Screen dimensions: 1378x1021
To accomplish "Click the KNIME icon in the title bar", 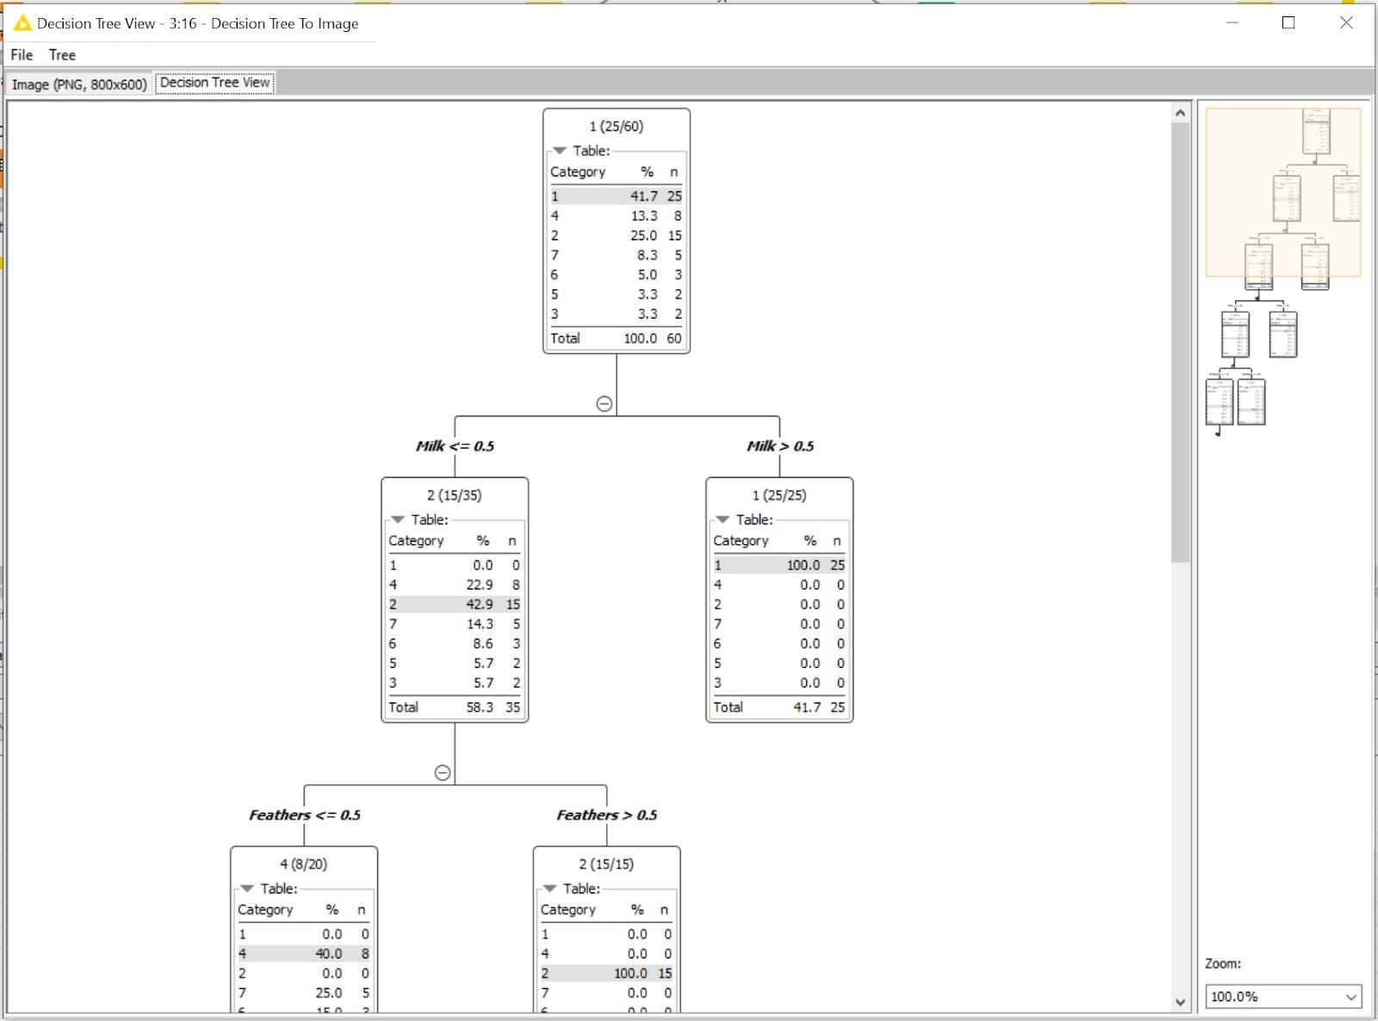I will coord(21,23).
